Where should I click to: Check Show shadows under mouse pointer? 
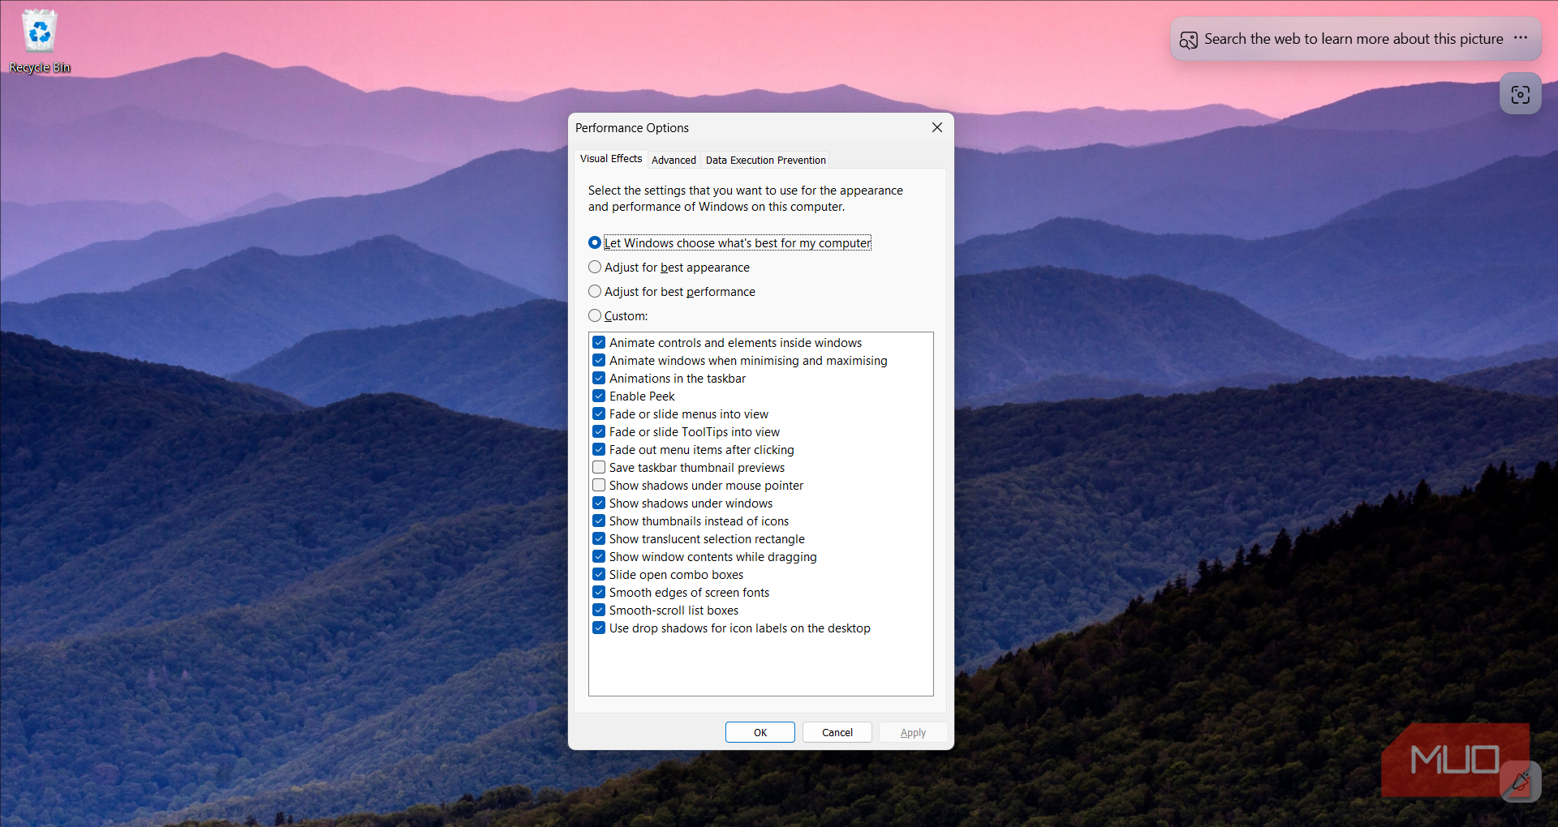[x=599, y=485]
